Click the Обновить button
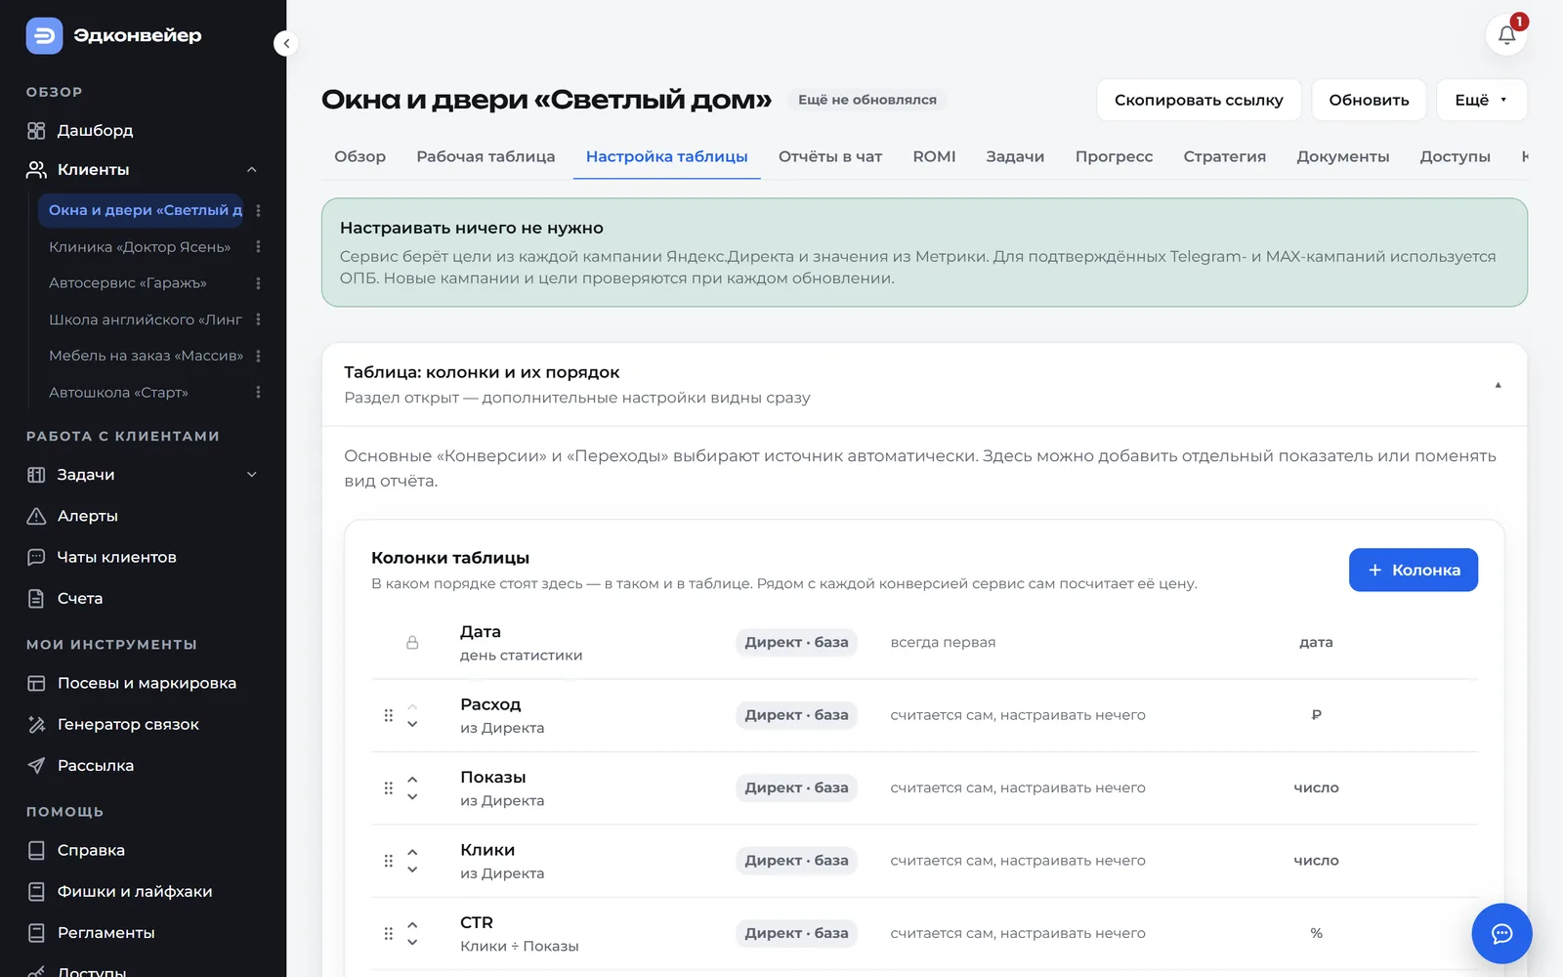 click(x=1369, y=100)
